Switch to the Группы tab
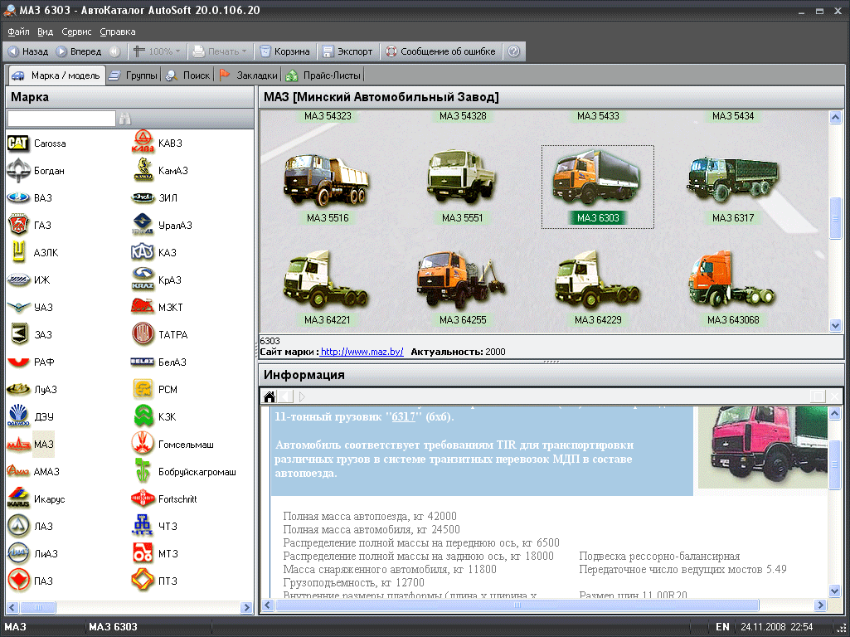 click(x=134, y=75)
